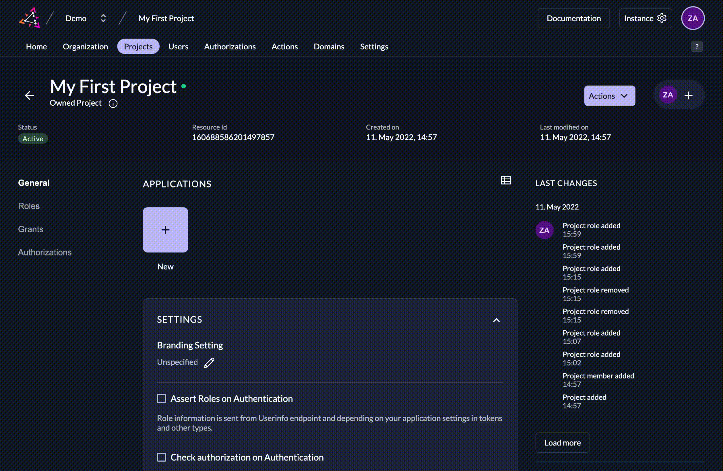The width and height of the screenshot is (723, 471).
Task: Go to the Users tab
Action: tap(178, 46)
